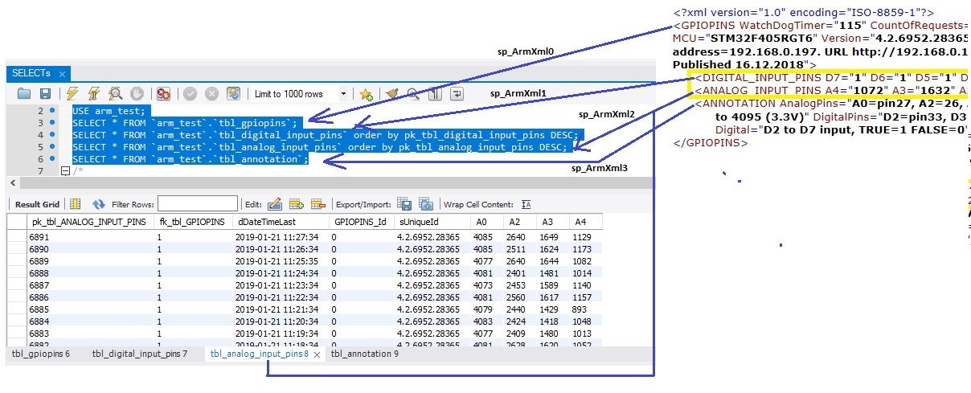Image resolution: width=971 pixels, height=393 pixels.
Task: Open a SQL script file
Action: click(x=23, y=94)
